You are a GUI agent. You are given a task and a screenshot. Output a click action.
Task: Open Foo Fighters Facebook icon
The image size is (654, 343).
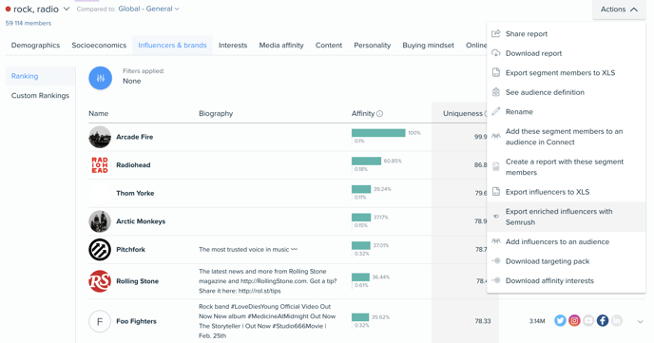tap(603, 320)
